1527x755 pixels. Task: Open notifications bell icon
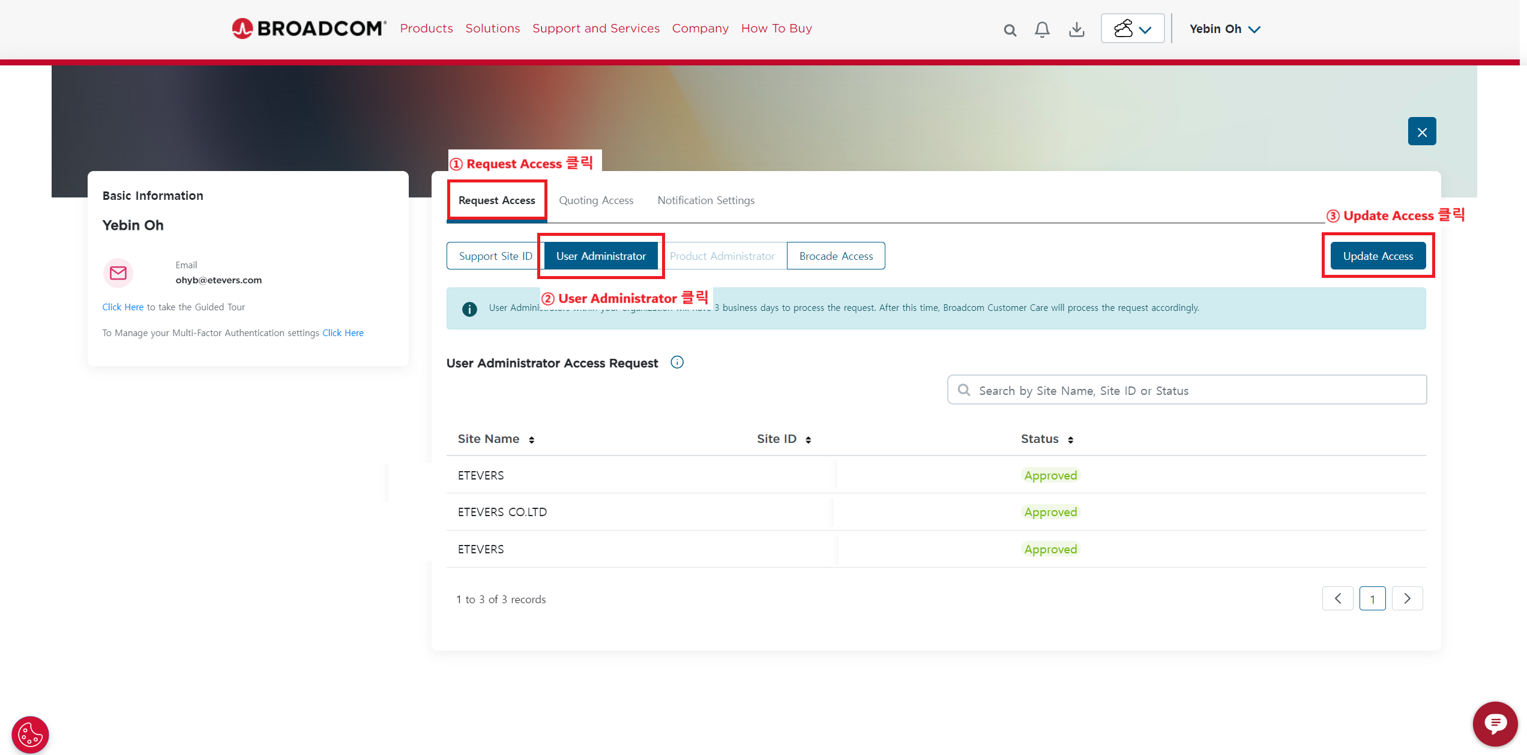(1042, 29)
